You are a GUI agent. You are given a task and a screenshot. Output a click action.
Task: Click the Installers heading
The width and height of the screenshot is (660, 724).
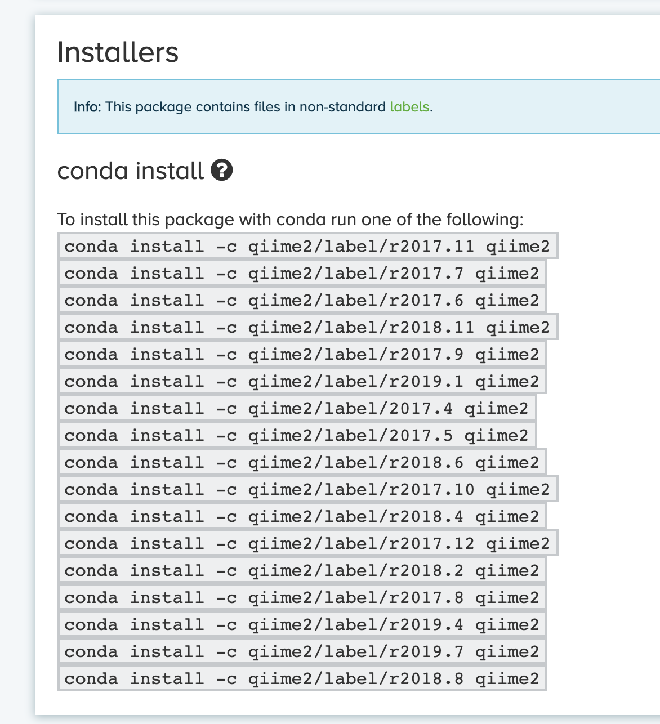[x=118, y=52]
